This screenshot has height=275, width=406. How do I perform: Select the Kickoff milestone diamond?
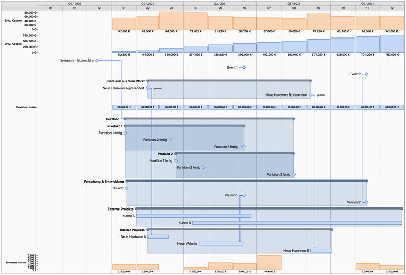coord(127,188)
